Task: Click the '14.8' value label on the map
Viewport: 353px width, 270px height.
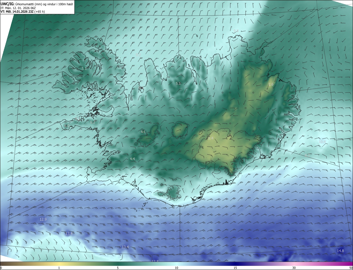Action: (x=340, y=251)
